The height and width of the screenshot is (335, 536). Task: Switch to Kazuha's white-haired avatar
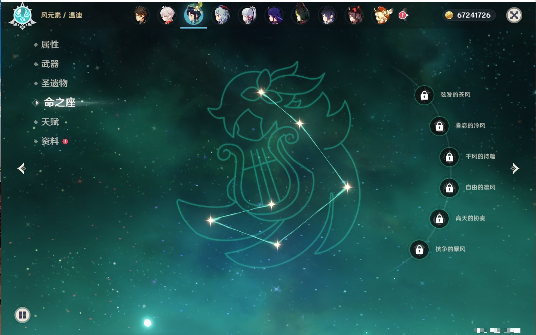pos(167,15)
